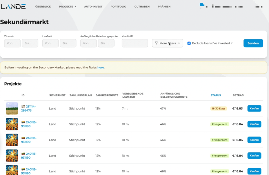This screenshot has width=269, height=175.
Task: Click the 16-30 Days status badge
Action: pyautogui.click(x=218, y=108)
